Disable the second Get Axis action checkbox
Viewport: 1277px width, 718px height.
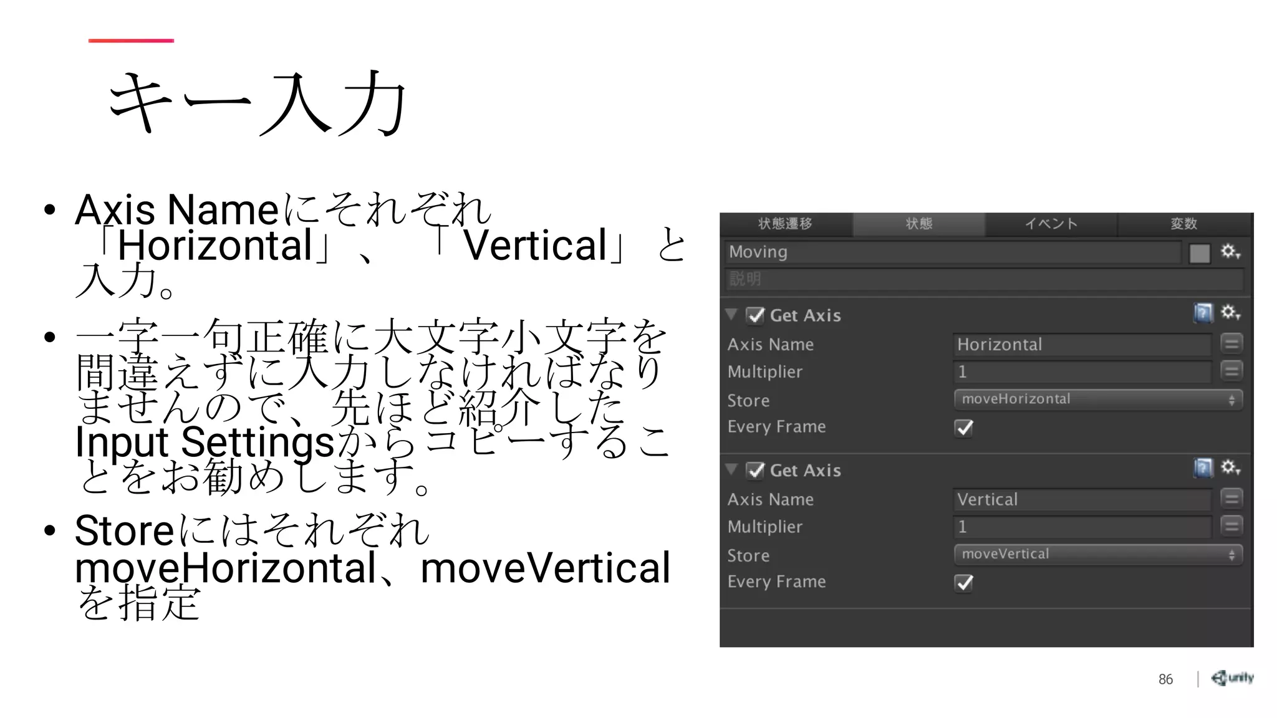click(756, 471)
